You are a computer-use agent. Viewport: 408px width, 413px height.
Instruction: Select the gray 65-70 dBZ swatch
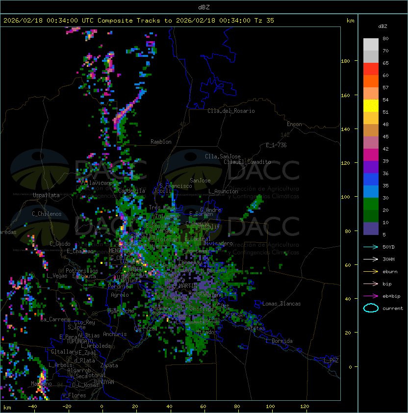[371, 56]
